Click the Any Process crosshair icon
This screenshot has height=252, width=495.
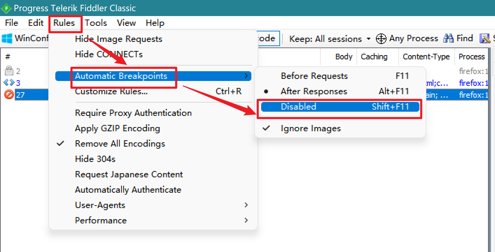coord(381,39)
